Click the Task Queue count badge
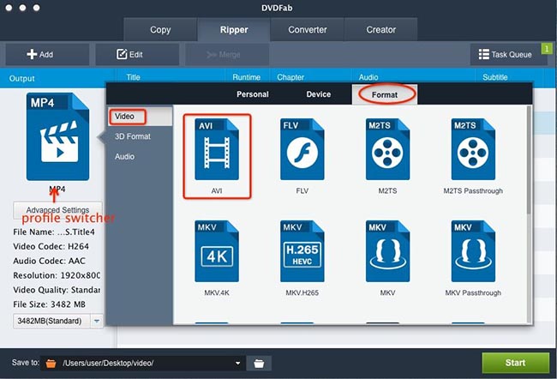The height and width of the screenshot is (379, 557). point(547,48)
